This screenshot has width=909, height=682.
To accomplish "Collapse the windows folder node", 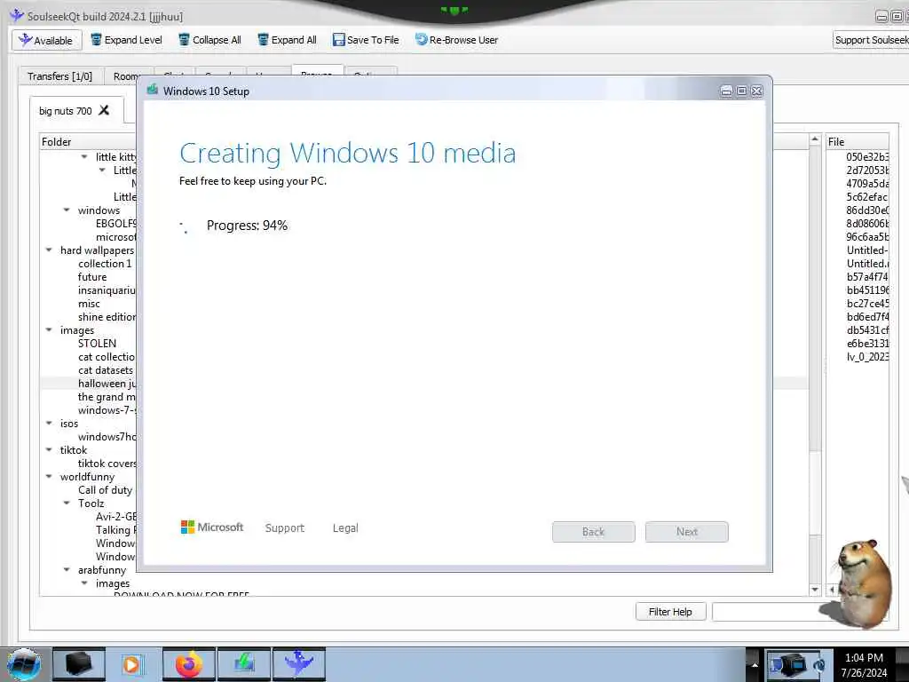I will pyautogui.click(x=67, y=210).
